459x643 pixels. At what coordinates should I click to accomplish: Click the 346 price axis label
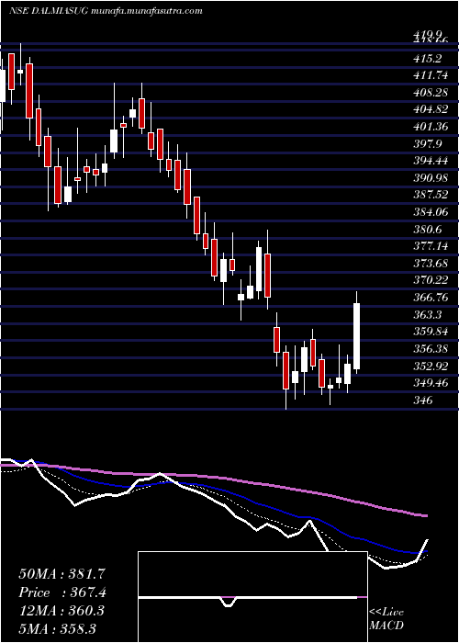coord(422,400)
